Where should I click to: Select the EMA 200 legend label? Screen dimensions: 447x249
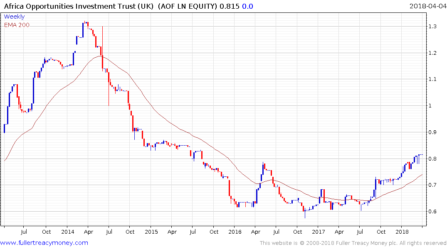coord(17,25)
